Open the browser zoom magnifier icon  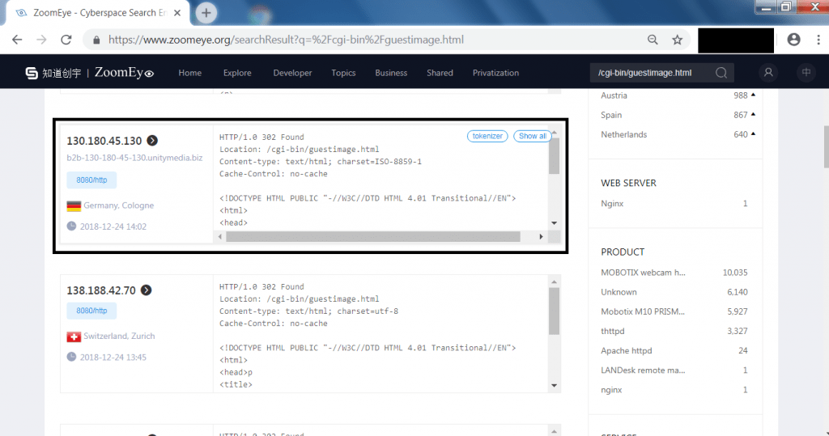click(653, 40)
